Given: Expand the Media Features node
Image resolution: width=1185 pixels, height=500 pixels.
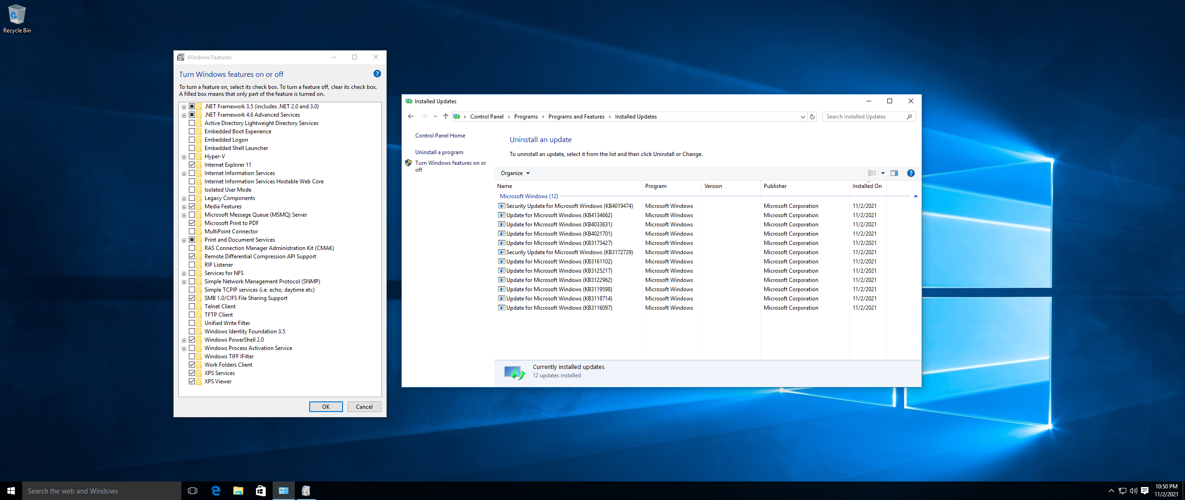Looking at the screenshot, I should 184,207.
